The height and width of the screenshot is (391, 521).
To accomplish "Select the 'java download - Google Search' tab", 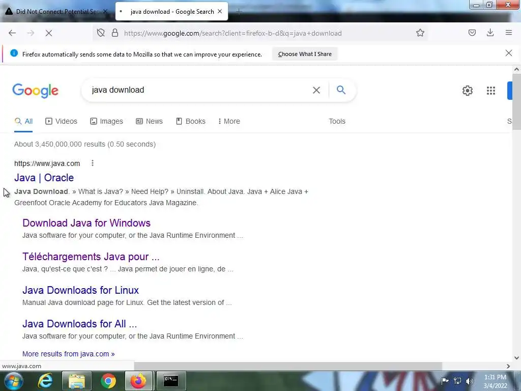I will [x=171, y=11].
